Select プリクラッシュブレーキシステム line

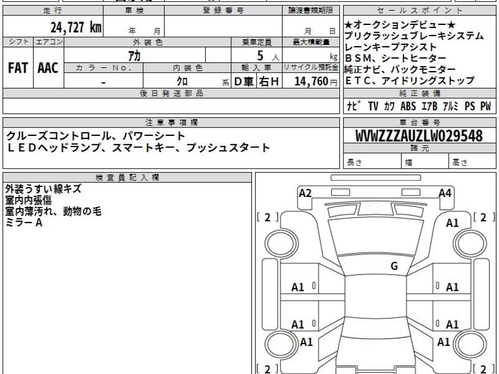point(415,36)
